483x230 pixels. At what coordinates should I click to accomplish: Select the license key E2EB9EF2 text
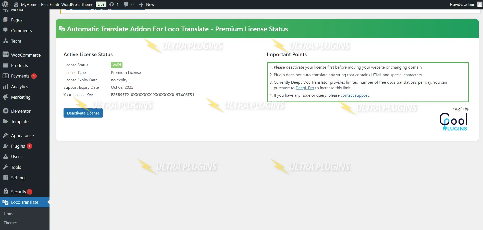tap(153, 95)
